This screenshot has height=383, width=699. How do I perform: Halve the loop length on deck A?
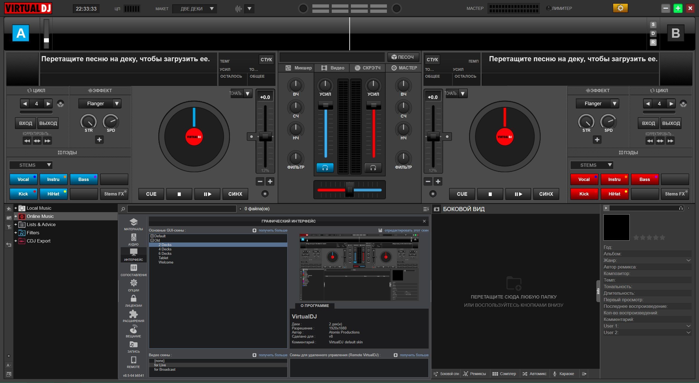tap(25, 104)
